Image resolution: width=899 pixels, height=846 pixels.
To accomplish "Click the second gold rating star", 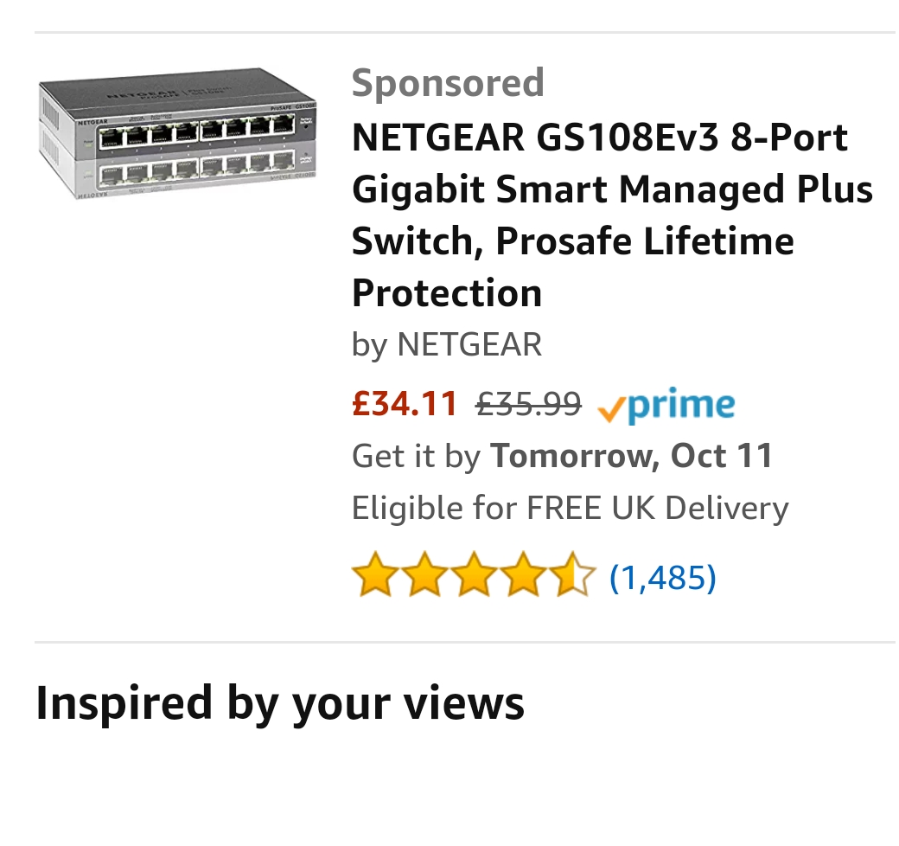I will tap(424, 577).
